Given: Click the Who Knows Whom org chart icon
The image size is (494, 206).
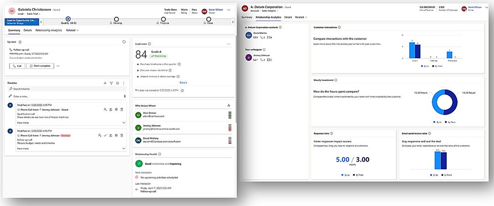Looking at the screenshot, I should click(x=228, y=105).
